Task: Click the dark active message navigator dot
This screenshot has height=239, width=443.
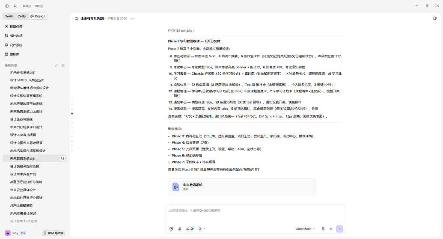Action: (x=72, y=113)
